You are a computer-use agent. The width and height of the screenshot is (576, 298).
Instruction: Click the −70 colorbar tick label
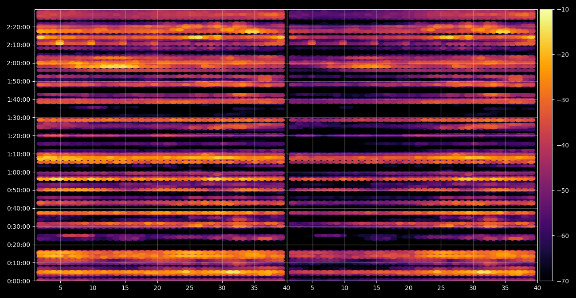point(562,281)
